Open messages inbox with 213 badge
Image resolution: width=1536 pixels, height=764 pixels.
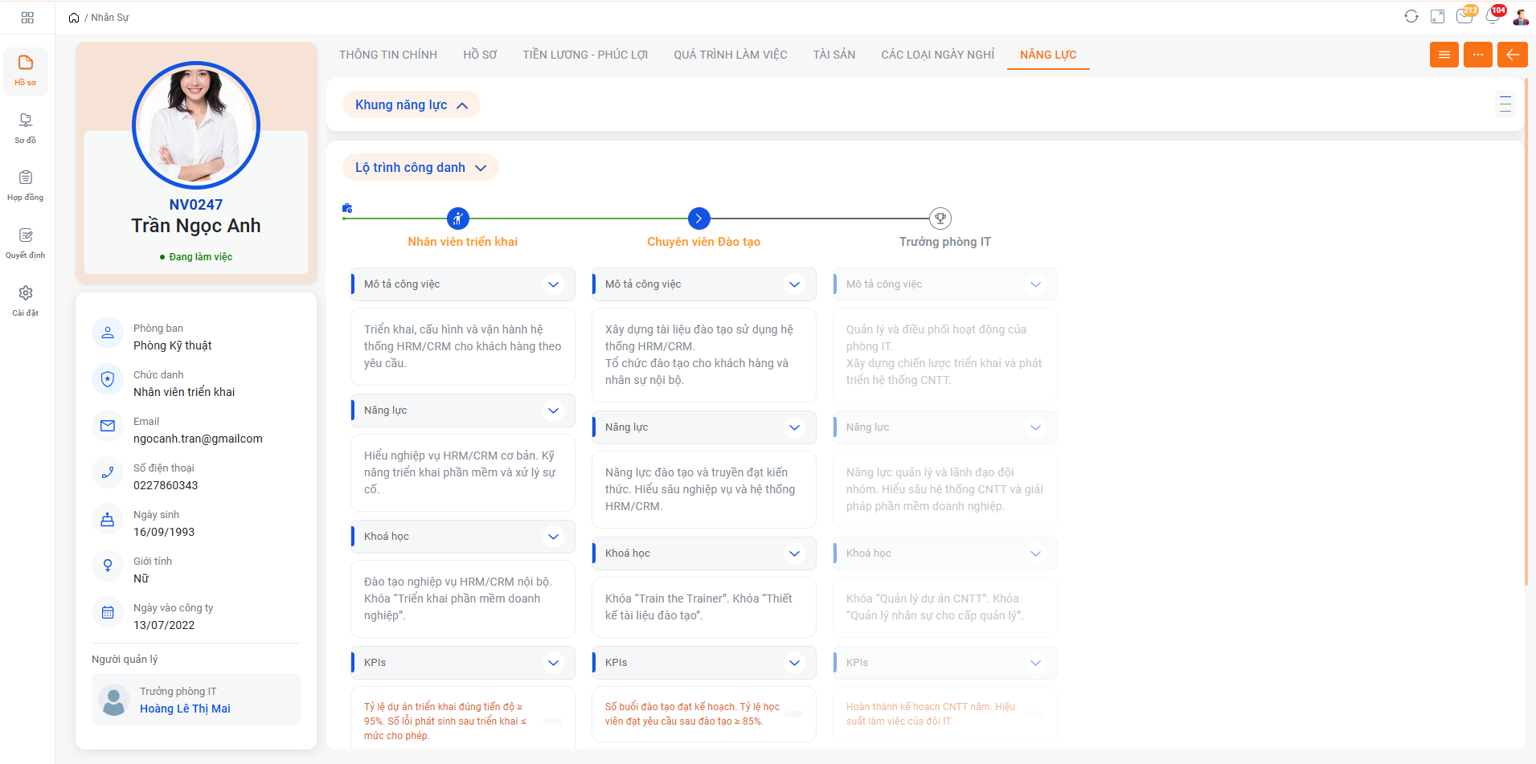pyautogui.click(x=1464, y=17)
